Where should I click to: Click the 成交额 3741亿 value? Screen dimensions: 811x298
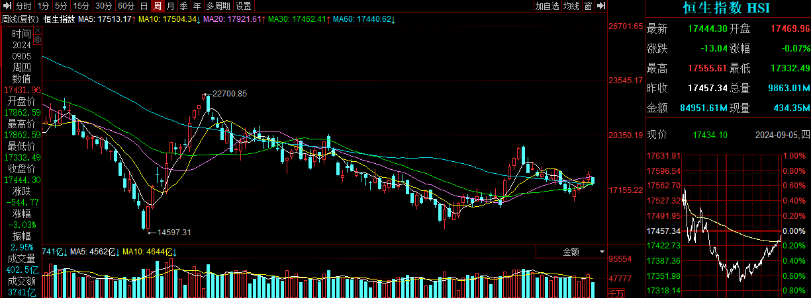tap(22, 292)
